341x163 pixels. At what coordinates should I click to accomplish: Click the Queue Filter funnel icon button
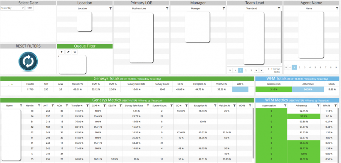(x=62, y=52)
